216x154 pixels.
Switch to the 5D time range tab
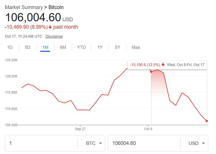coord(28,47)
